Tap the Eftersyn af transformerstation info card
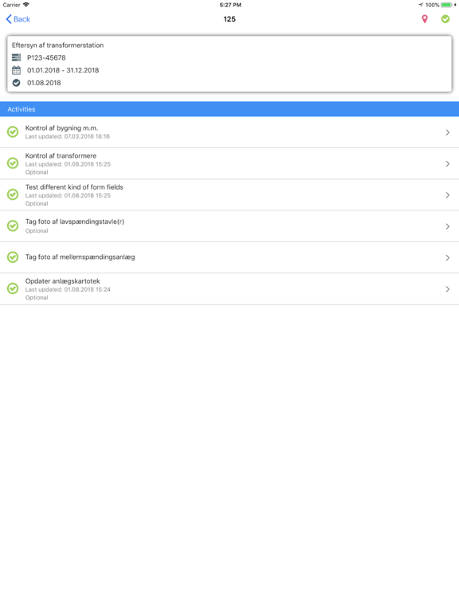Image resolution: width=459 pixels, height=612 pixels. tap(229, 64)
